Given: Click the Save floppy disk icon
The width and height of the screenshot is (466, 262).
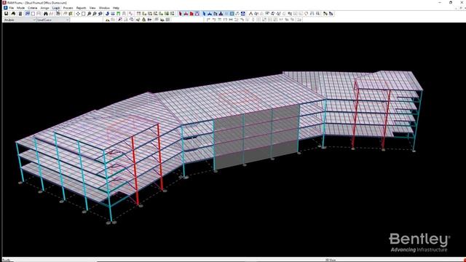Looking at the screenshot, I should (6, 14).
